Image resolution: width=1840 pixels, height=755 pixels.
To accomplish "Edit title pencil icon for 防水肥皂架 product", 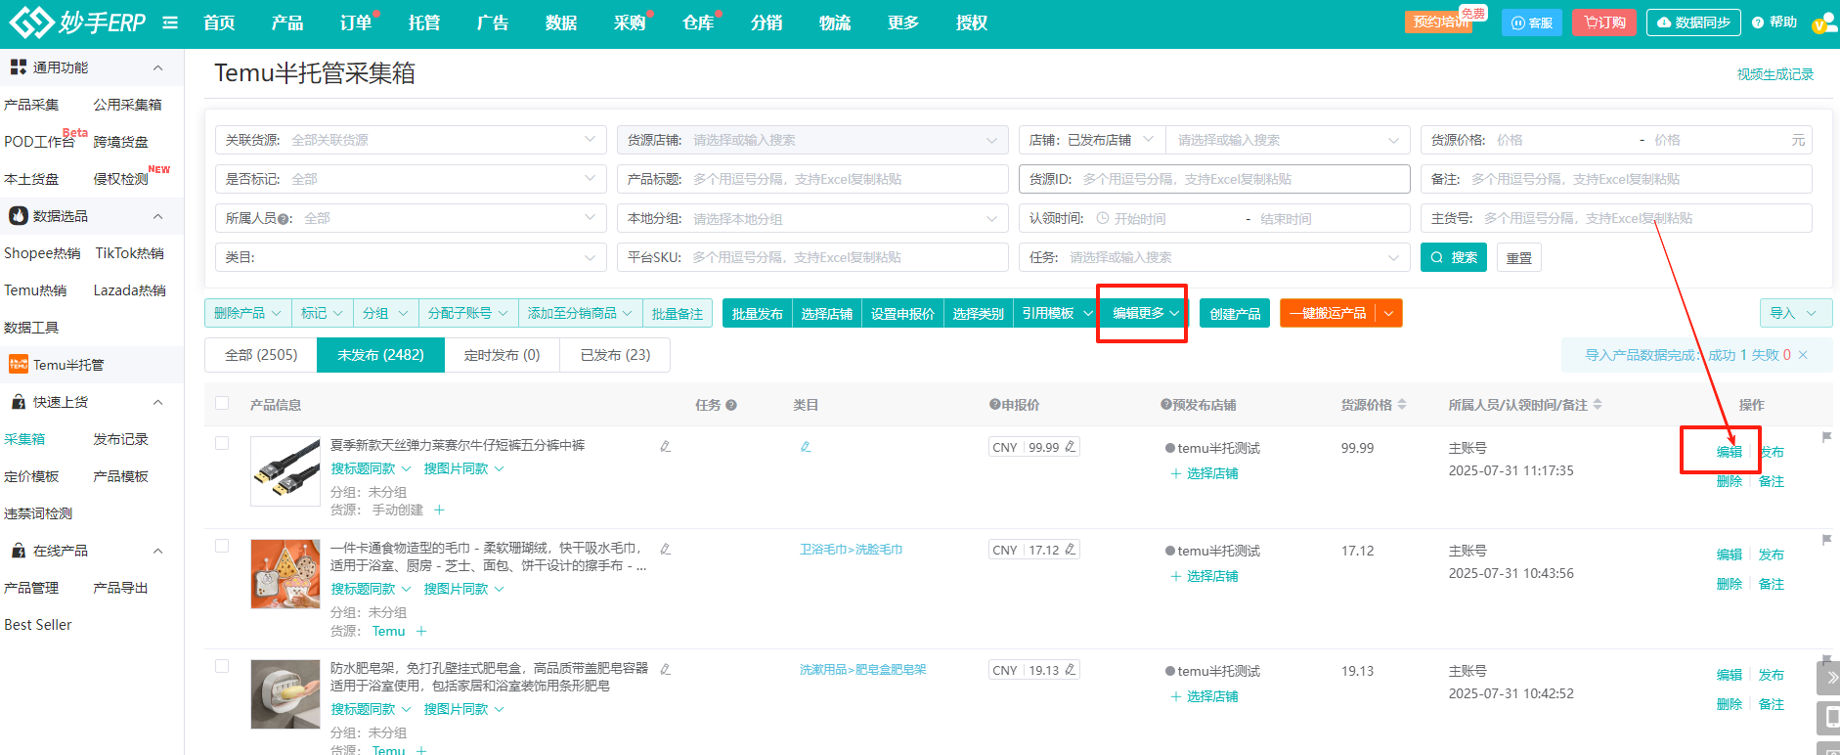I will point(665,669).
